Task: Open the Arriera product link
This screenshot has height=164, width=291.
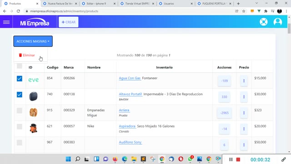Action: (124, 110)
